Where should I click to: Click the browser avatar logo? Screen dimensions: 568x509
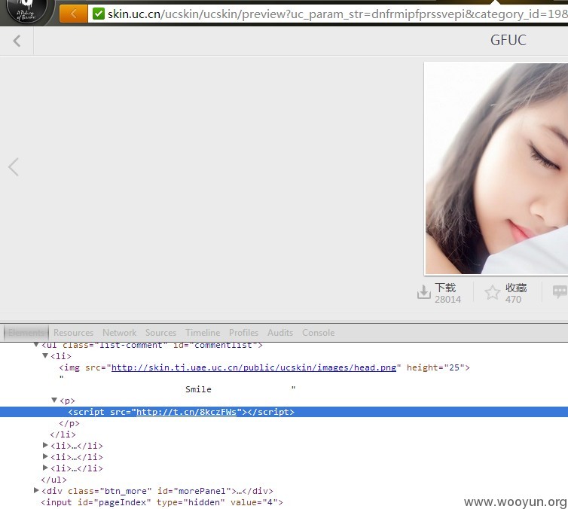[x=26, y=11]
